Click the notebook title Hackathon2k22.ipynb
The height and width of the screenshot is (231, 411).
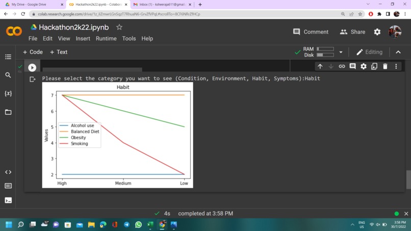(x=74, y=27)
